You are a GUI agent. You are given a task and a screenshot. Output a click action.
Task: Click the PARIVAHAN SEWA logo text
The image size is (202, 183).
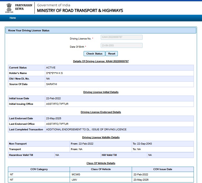[23, 7]
